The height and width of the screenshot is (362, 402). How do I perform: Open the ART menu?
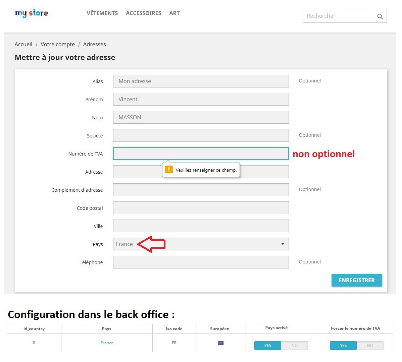174,13
